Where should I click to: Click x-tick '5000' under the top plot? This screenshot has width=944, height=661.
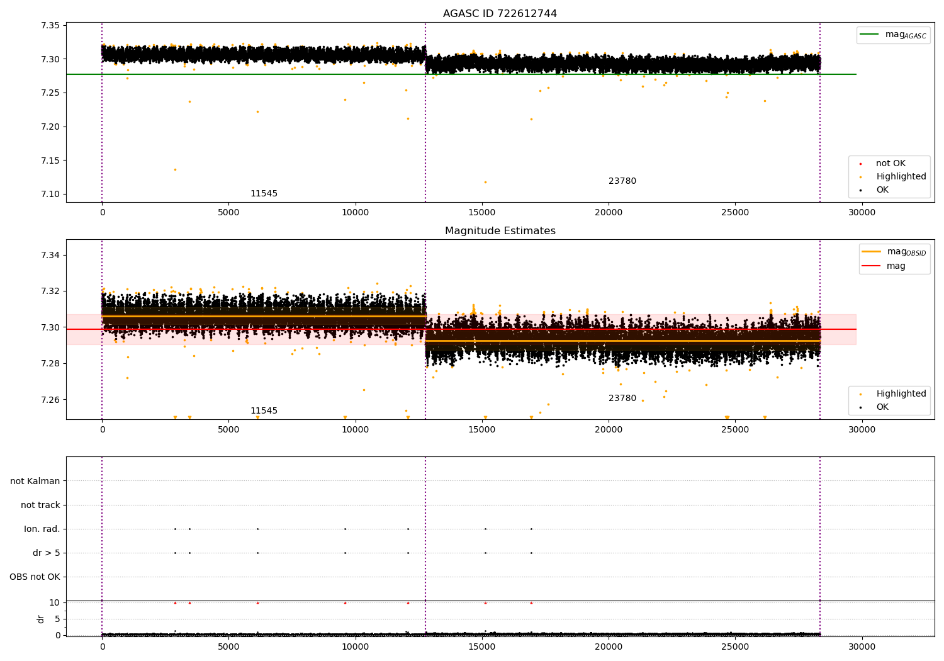228,212
